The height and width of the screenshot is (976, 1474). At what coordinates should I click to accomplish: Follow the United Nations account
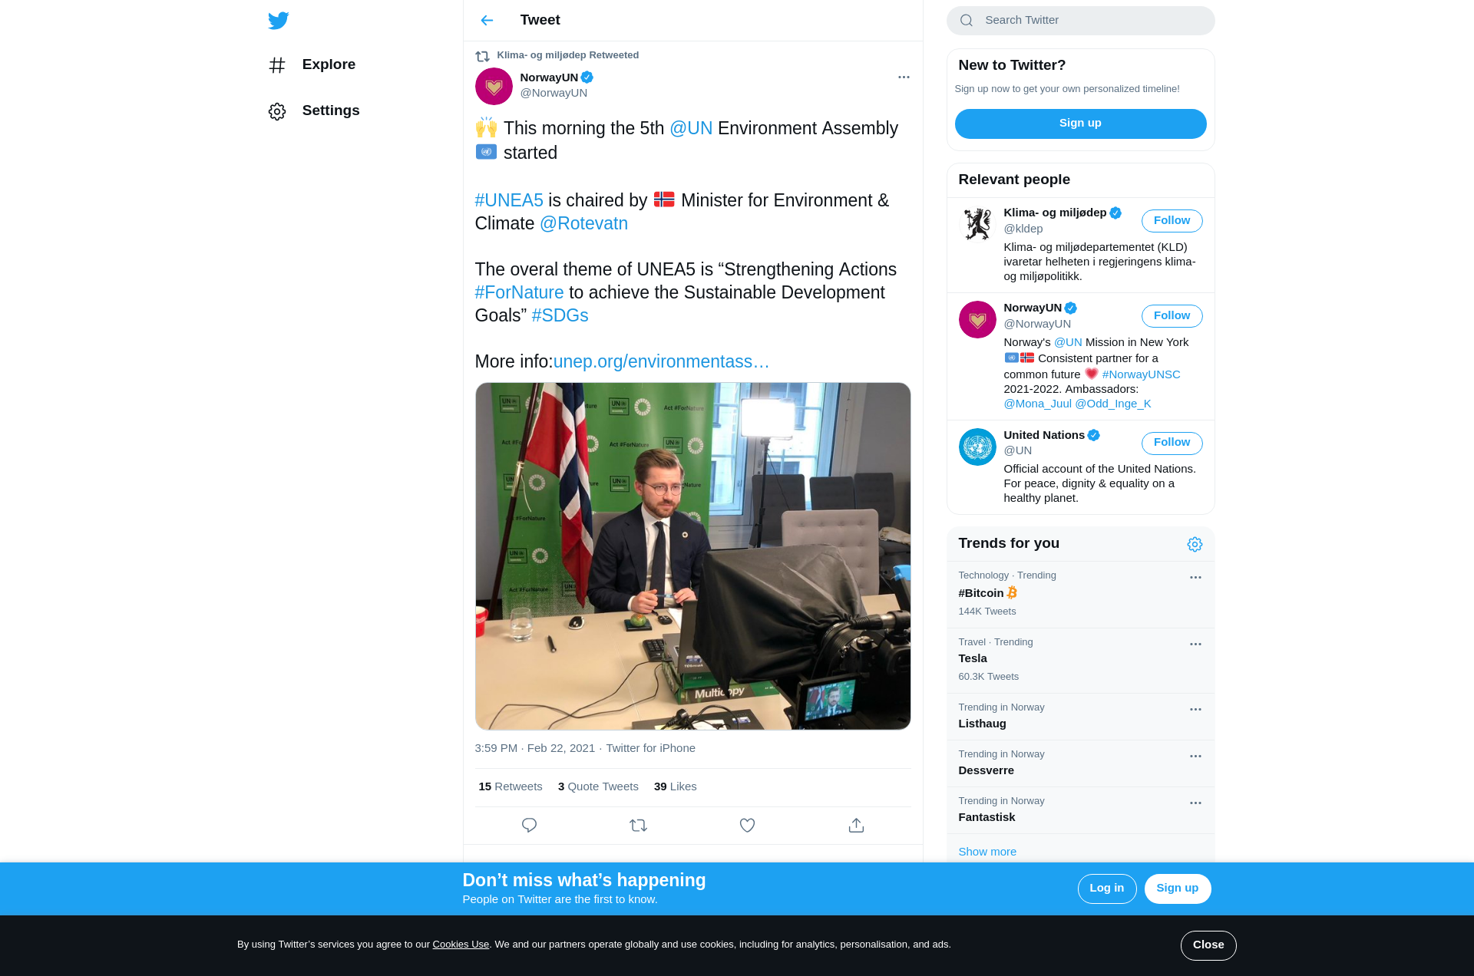coord(1172,443)
